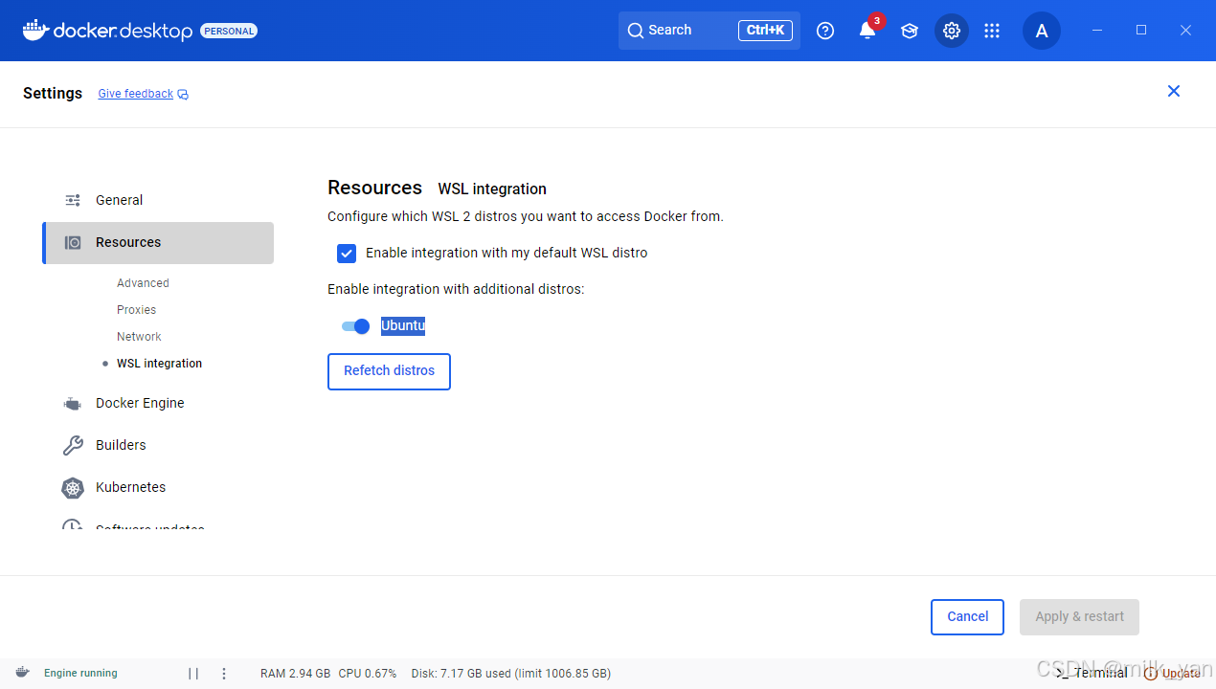Click the Cancel button

(967, 617)
